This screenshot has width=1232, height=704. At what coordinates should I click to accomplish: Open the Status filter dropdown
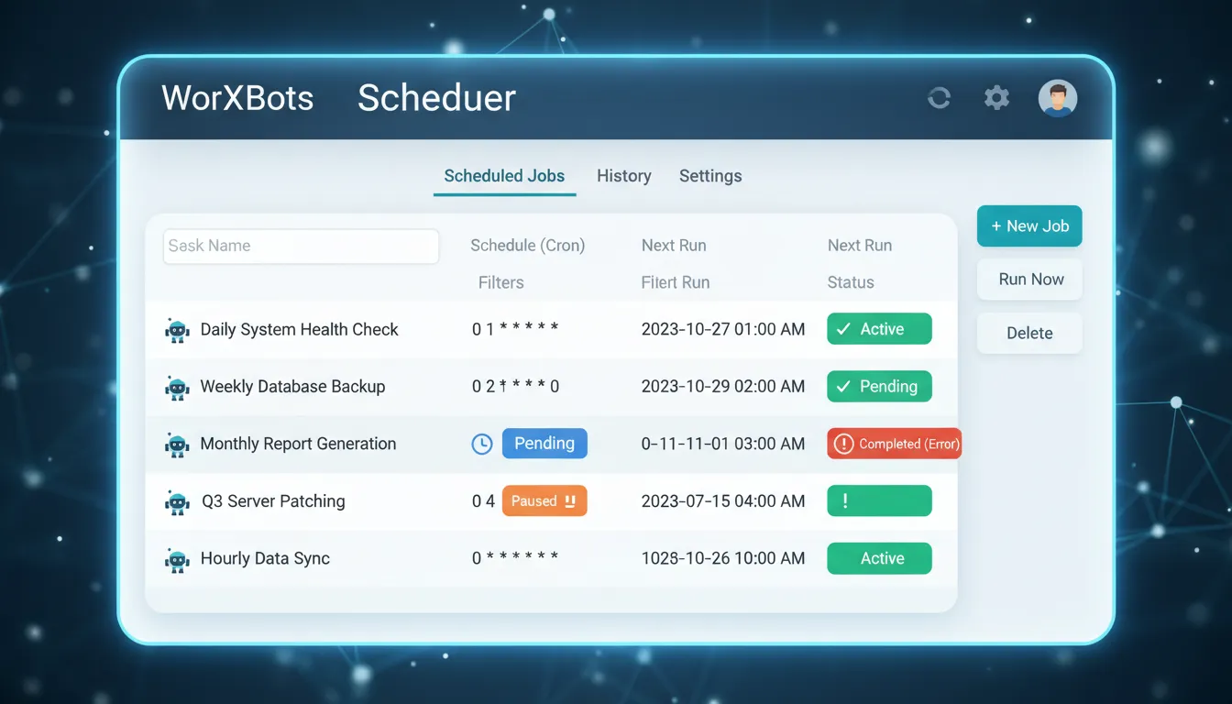point(848,282)
